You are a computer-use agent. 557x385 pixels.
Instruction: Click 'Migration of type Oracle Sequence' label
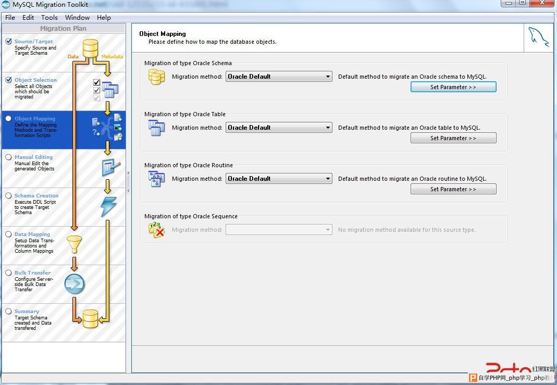191,216
